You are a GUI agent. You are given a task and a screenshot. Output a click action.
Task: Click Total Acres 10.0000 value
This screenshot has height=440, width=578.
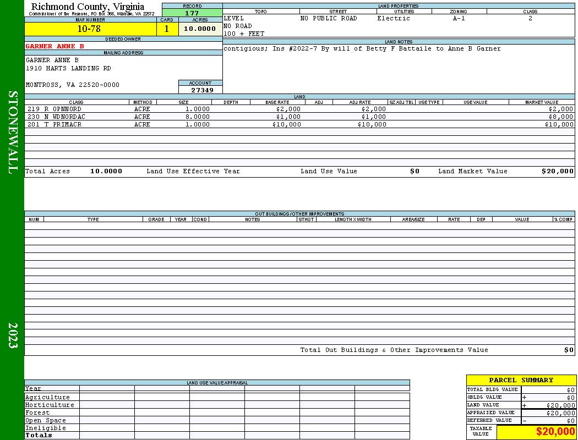click(106, 171)
